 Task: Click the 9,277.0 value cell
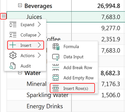(111, 28)
